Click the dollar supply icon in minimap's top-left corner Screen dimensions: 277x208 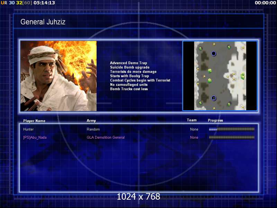pos(200,48)
